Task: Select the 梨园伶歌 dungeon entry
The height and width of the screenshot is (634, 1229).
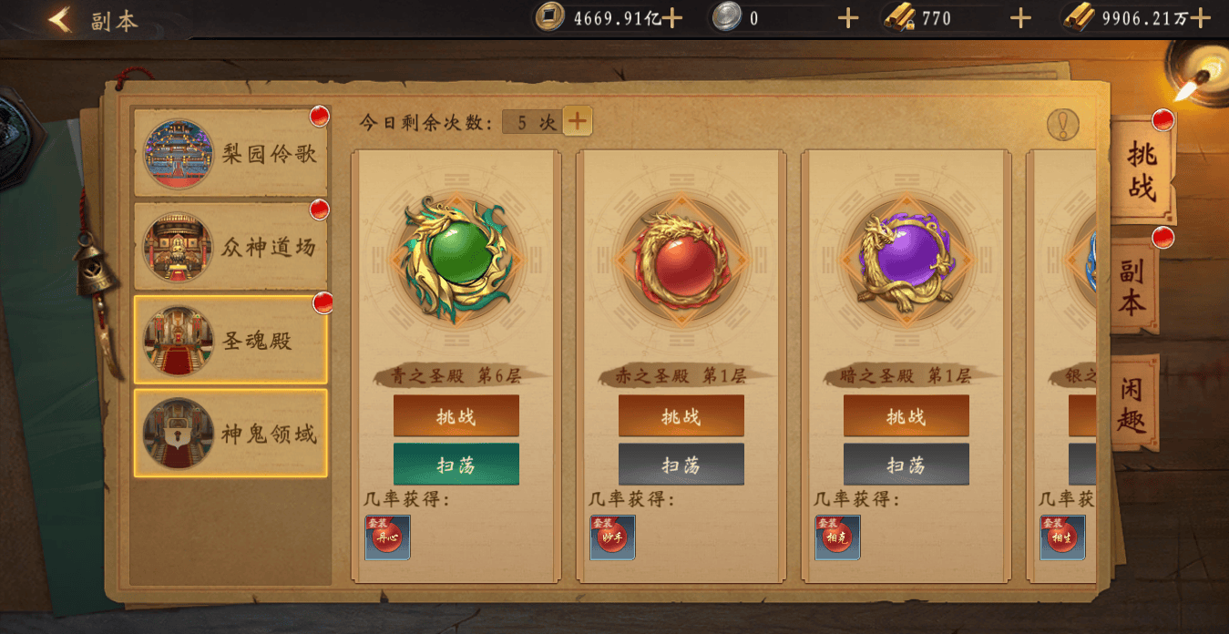Action: pyautogui.click(x=230, y=152)
